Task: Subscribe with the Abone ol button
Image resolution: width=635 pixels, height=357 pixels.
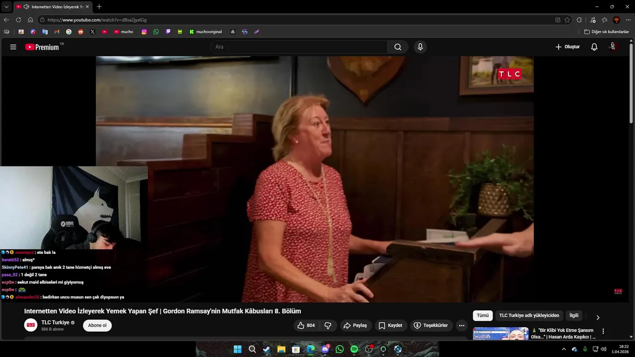Action: (97, 326)
